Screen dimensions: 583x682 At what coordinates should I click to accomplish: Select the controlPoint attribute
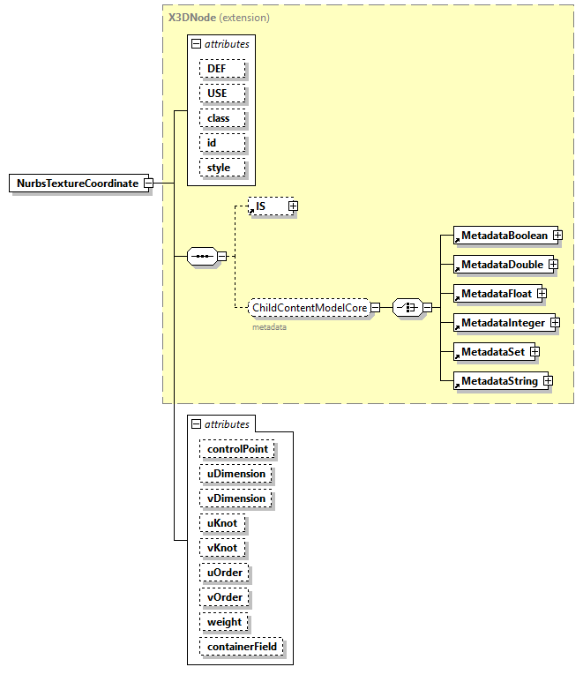pos(236,449)
